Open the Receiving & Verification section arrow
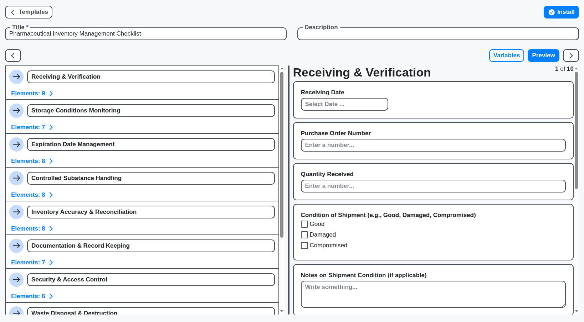The width and height of the screenshot is (584, 322). click(16, 76)
